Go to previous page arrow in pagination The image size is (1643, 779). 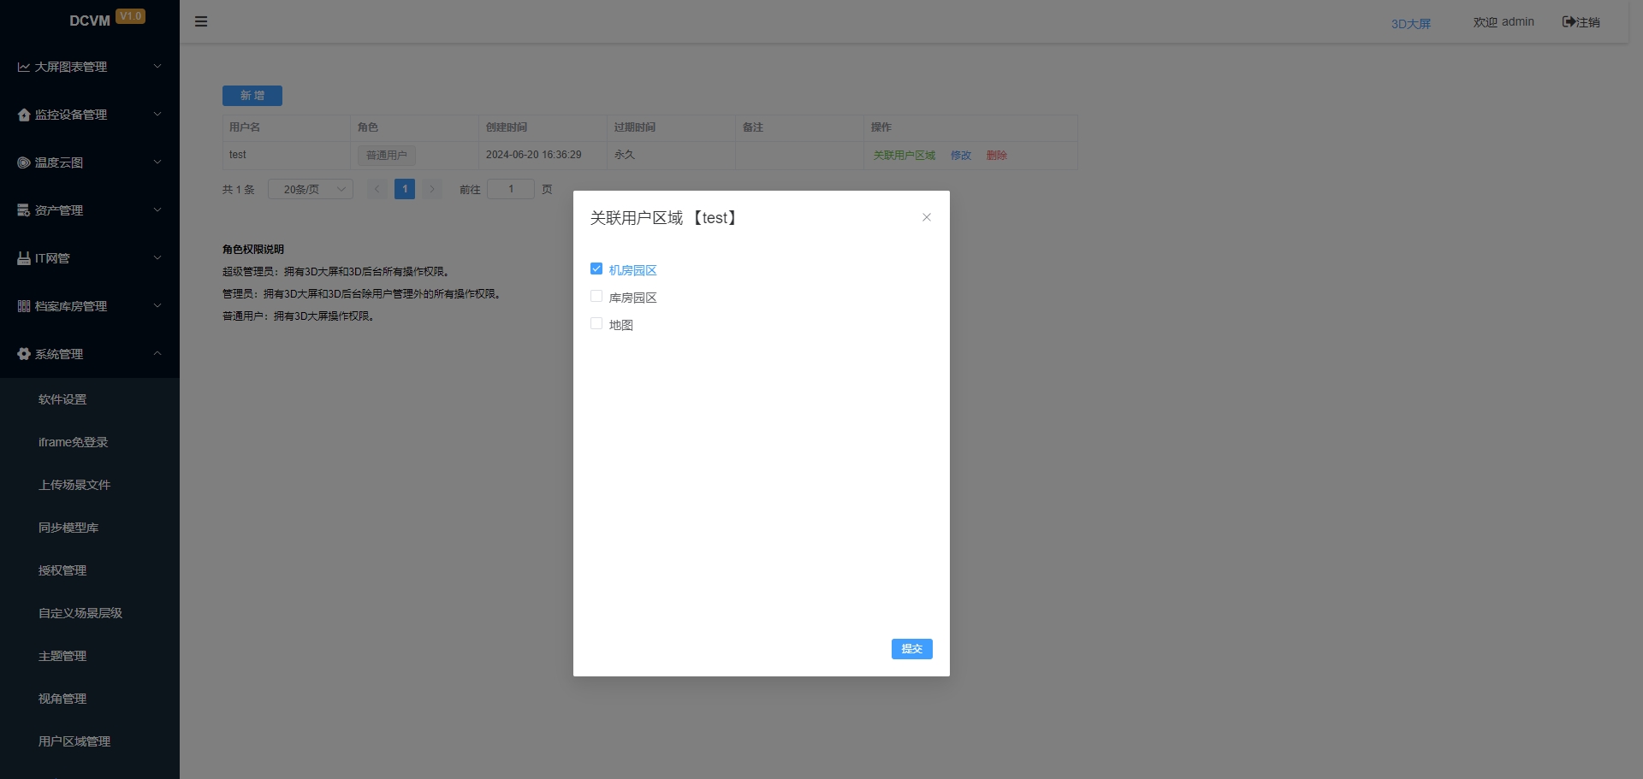click(x=377, y=189)
